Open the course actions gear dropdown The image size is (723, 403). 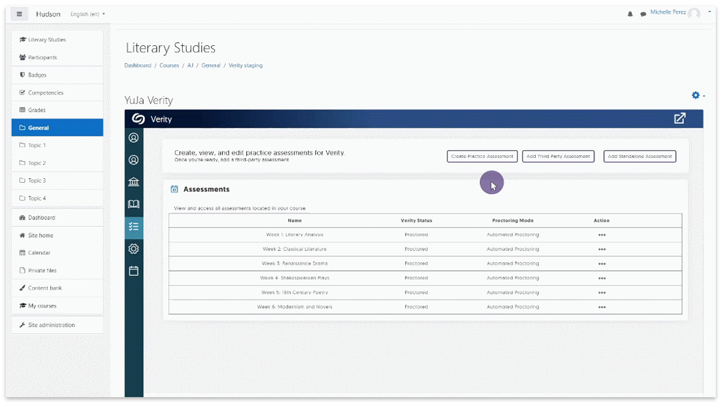tap(698, 96)
